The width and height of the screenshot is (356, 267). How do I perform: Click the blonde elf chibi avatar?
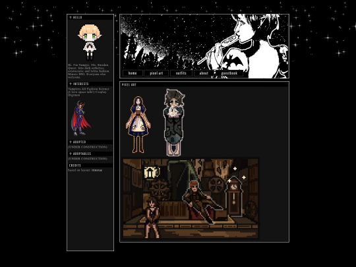click(90, 42)
